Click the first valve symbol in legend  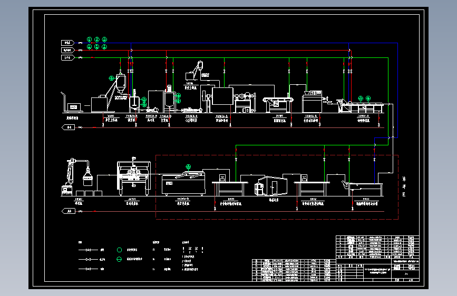coord(89,250)
